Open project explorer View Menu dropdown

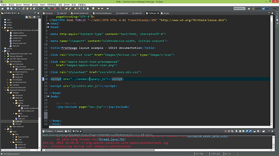point(39,17)
